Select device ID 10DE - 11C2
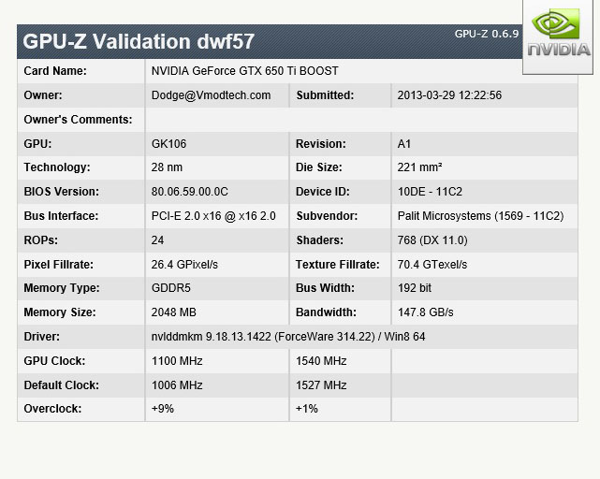This screenshot has width=600, height=479. point(430,192)
